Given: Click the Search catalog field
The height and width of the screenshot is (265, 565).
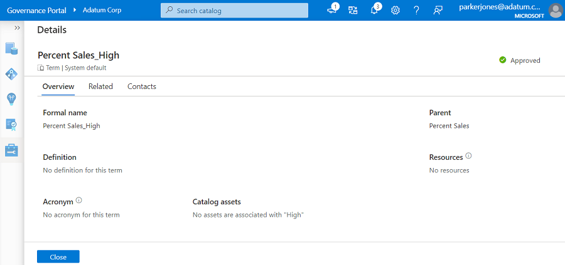Looking at the screenshot, I should (x=235, y=10).
